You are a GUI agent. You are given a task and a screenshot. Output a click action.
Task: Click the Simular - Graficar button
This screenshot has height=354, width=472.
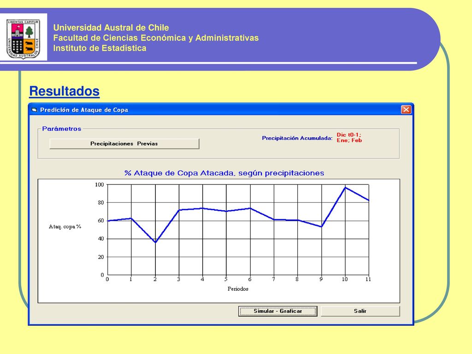(277, 311)
